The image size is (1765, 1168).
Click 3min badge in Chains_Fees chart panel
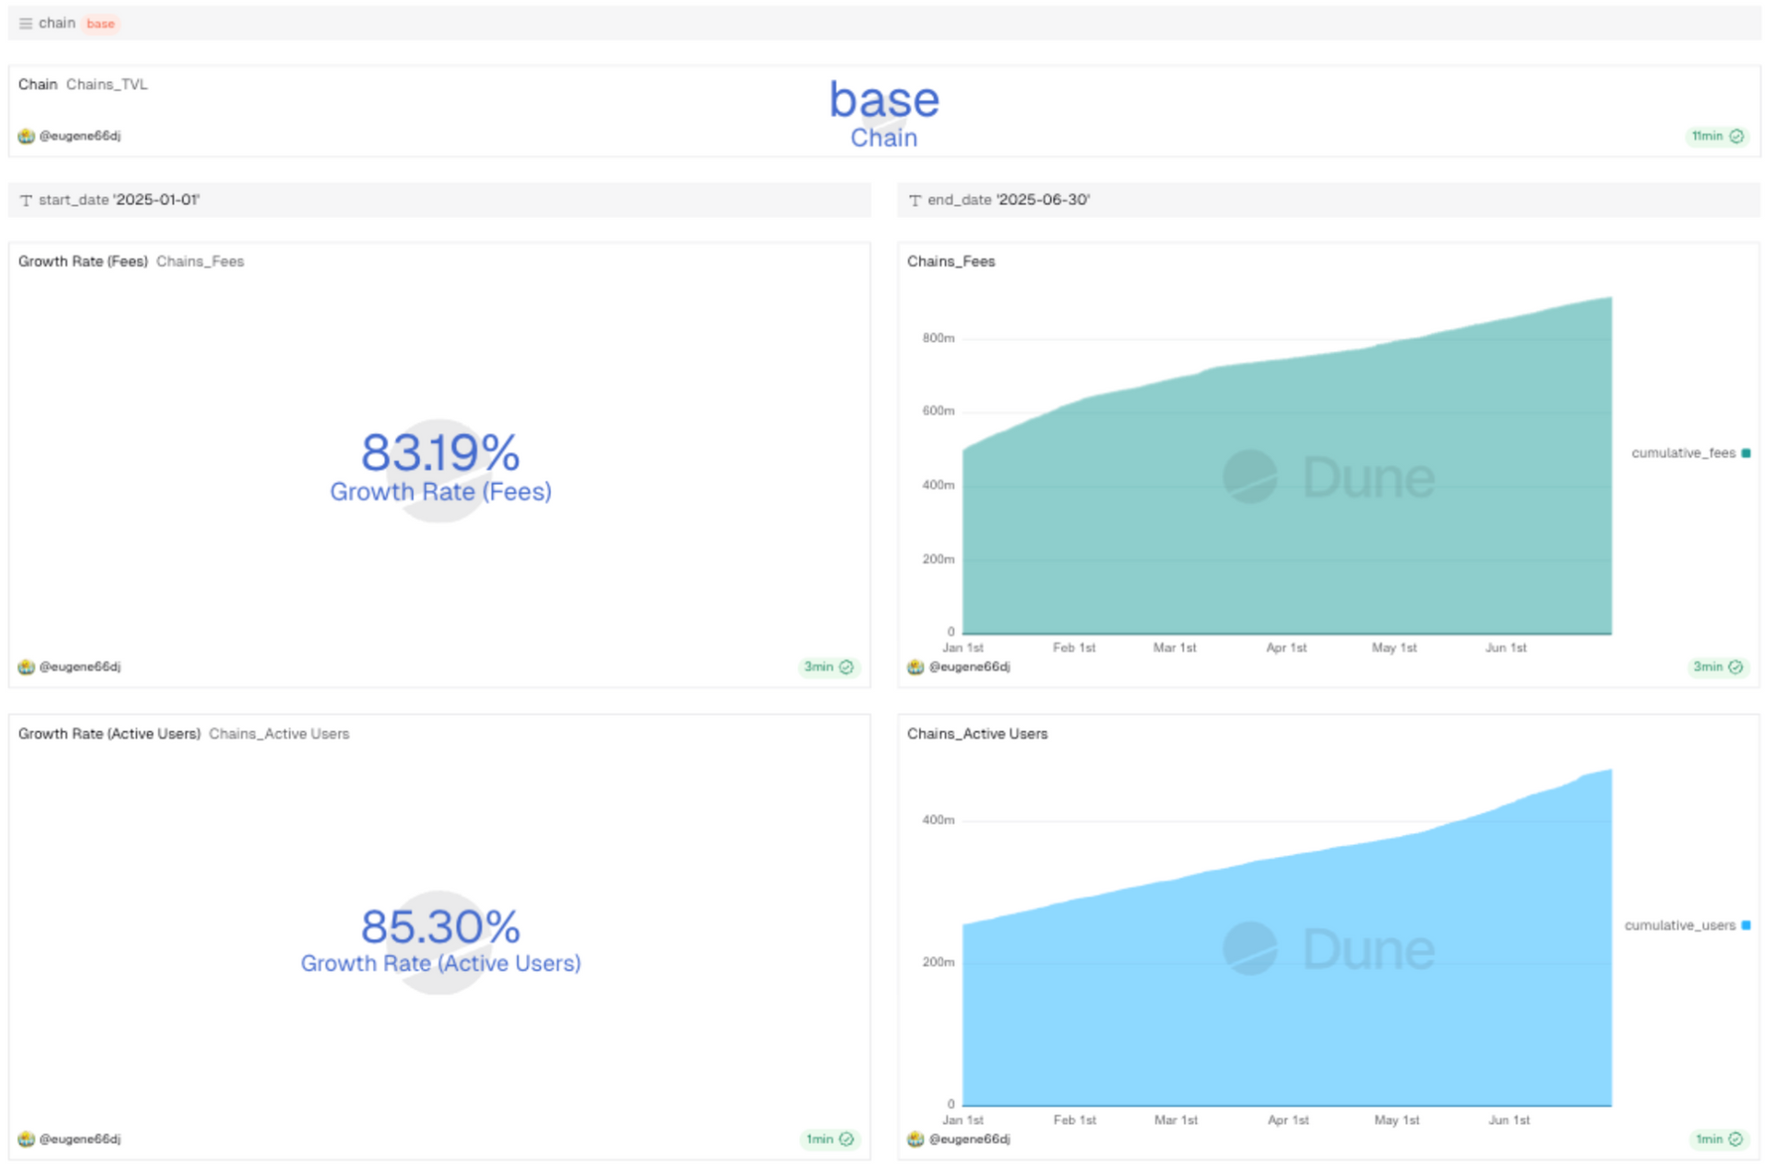[1717, 667]
